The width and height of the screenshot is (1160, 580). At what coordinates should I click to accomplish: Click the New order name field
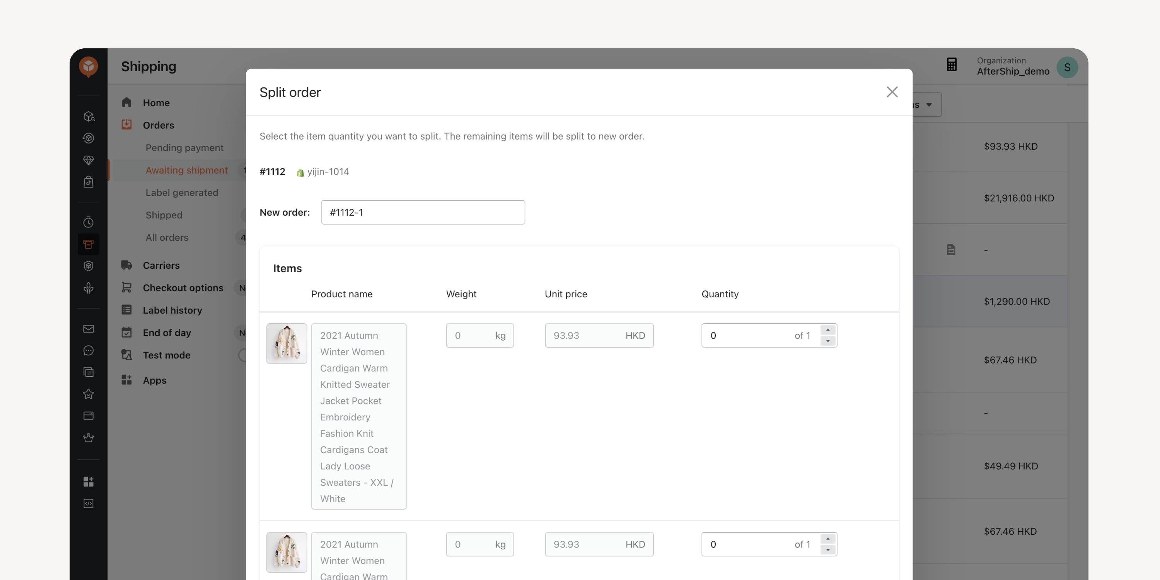pyautogui.click(x=423, y=212)
